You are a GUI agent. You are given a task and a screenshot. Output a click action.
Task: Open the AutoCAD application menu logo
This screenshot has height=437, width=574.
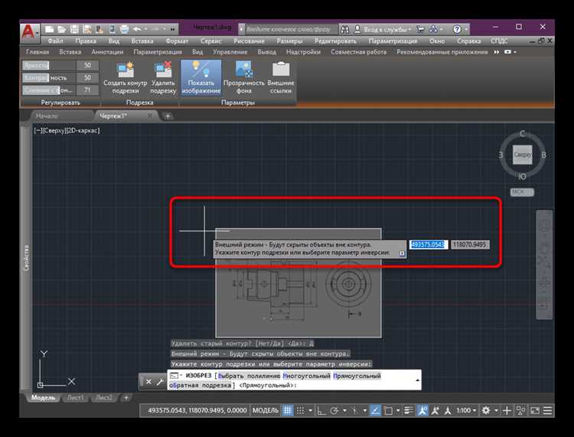click(29, 32)
